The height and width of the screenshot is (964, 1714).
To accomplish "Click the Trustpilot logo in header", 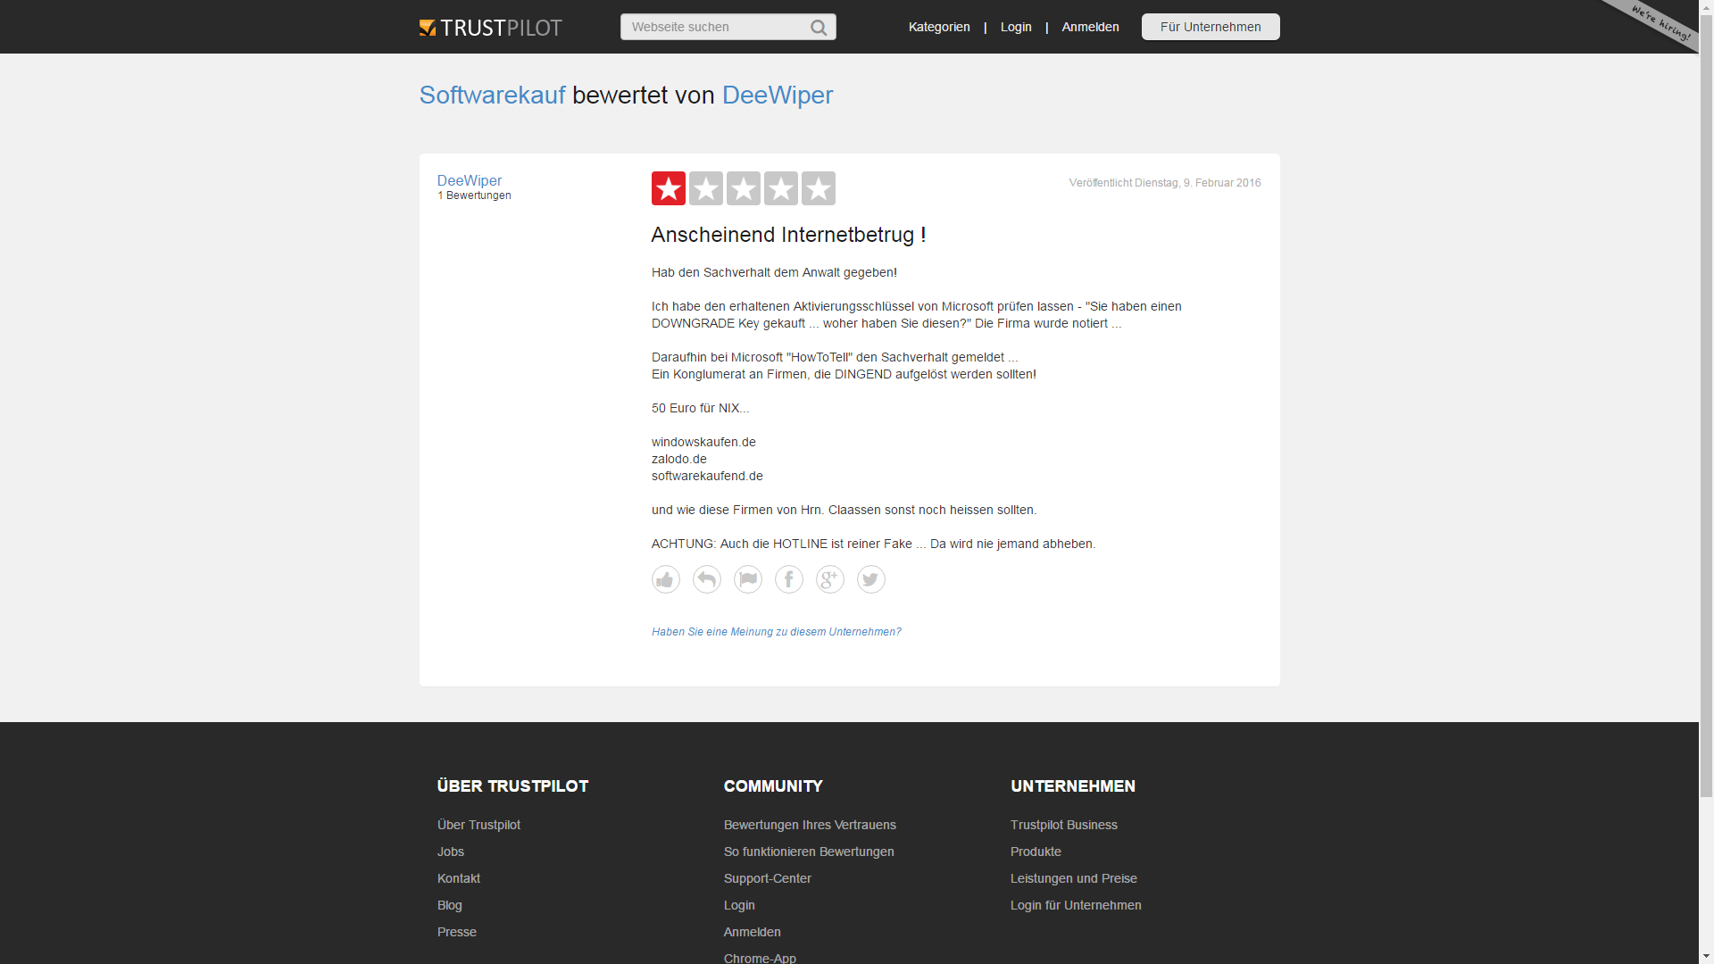I will [490, 28].
